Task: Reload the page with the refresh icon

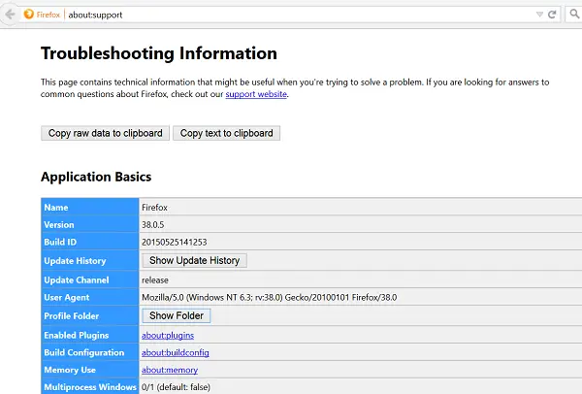Action: (552, 15)
